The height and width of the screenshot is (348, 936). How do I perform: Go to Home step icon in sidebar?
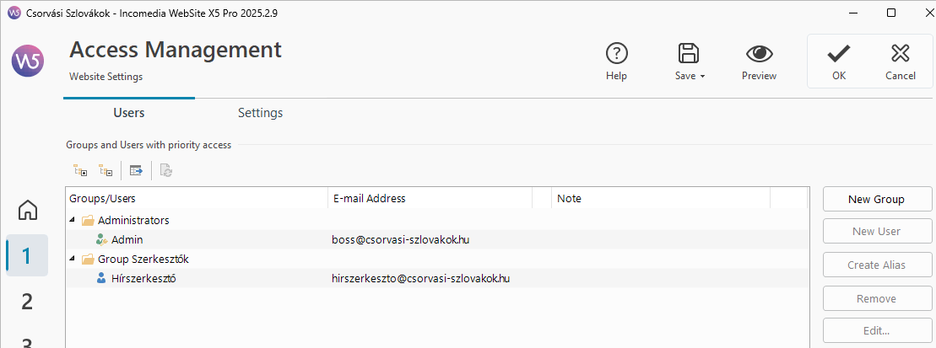click(x=28, y=210)
